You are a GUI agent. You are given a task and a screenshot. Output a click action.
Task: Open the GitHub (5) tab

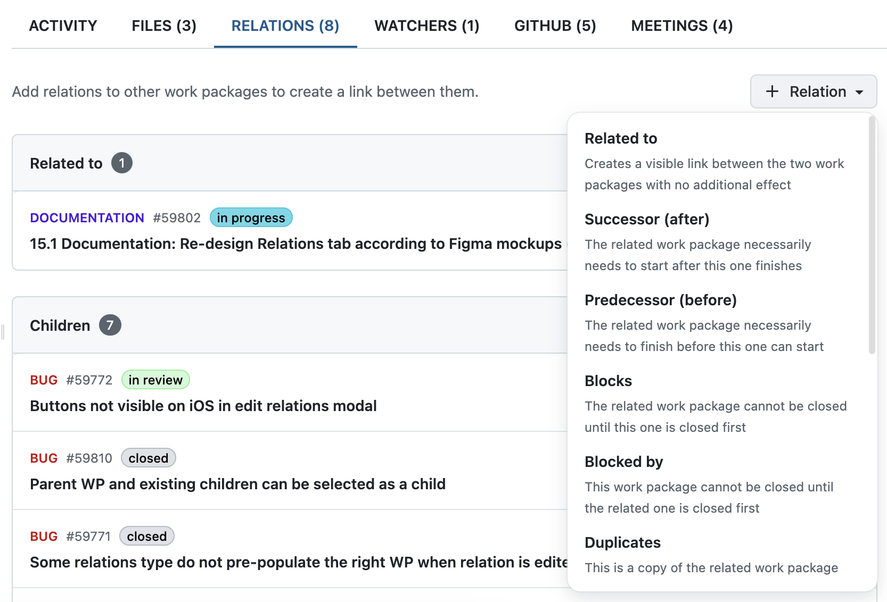point(555,25)
